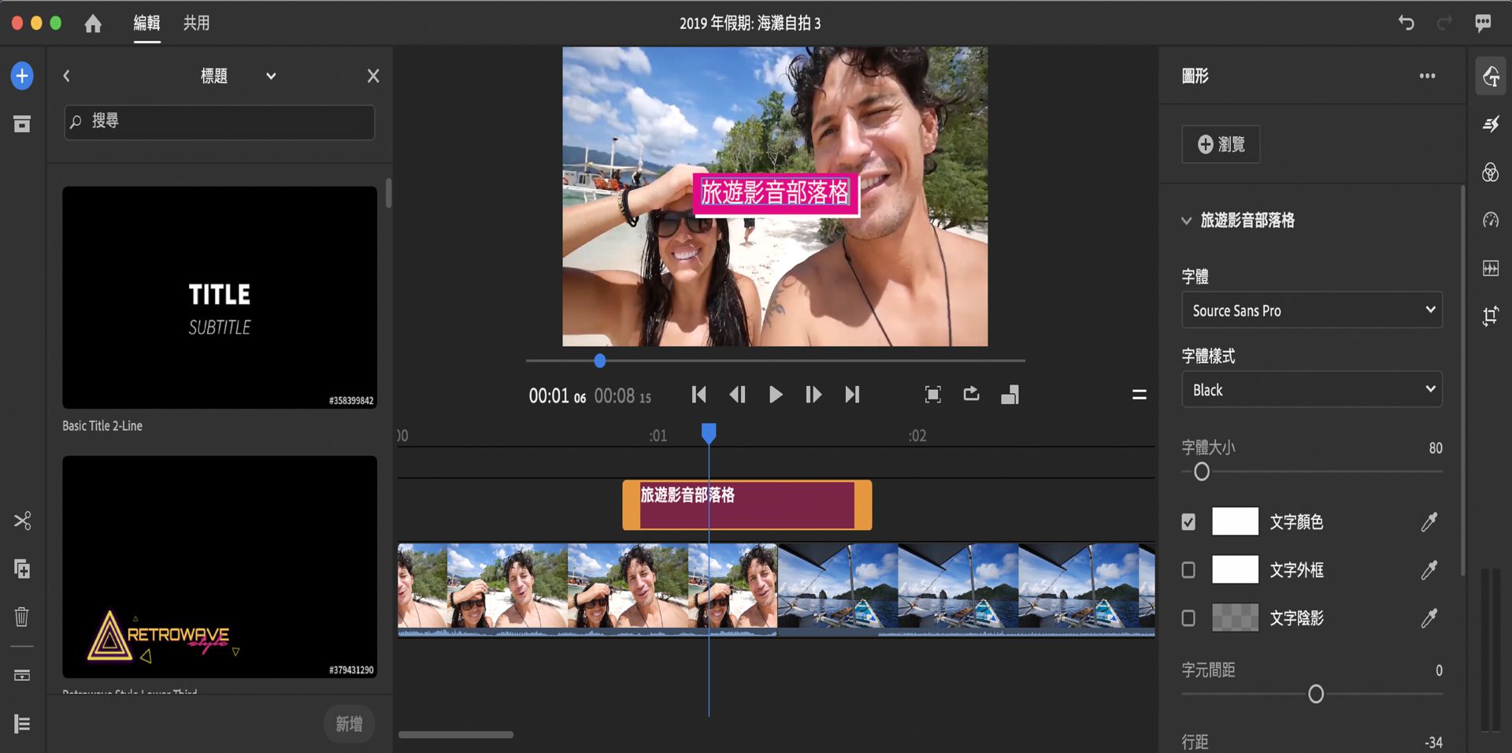The image size is (1512, 753).
Task: Jump to the end of the sequence
Action: tap(852, 395)
